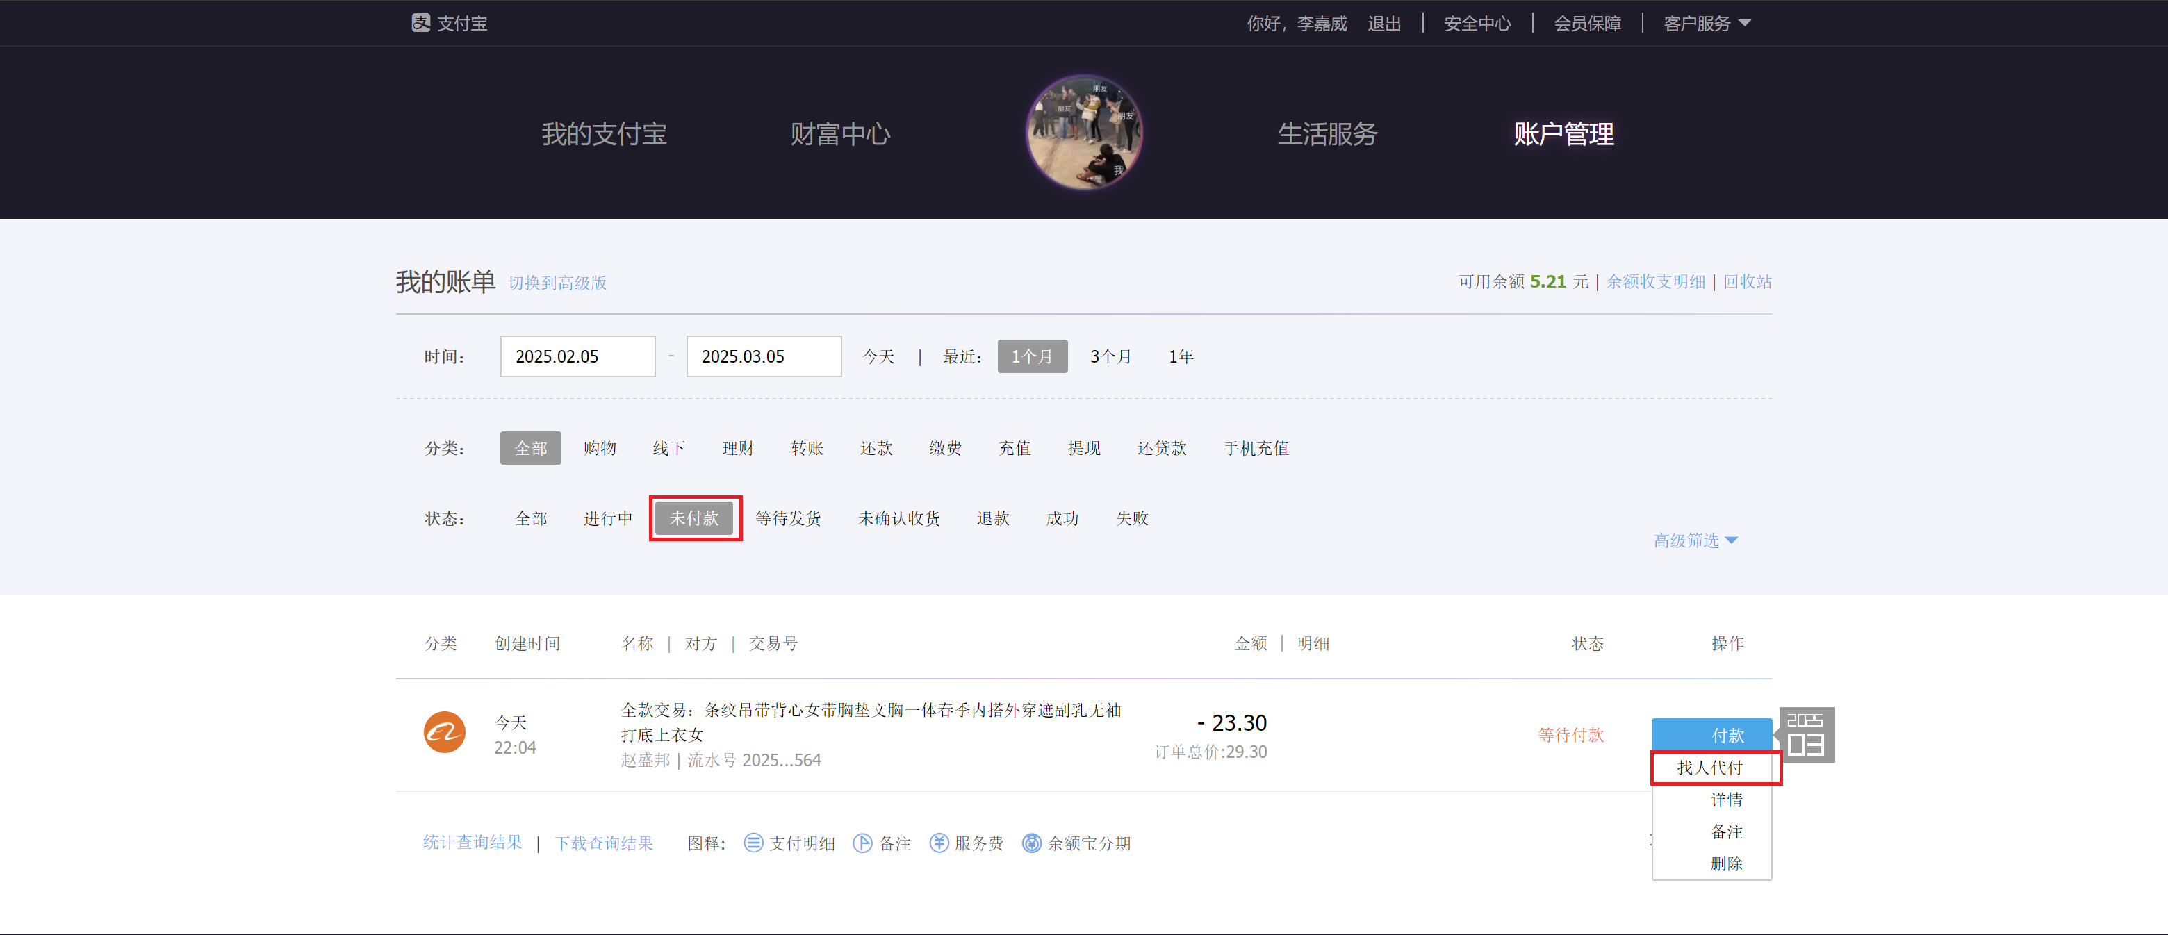Open the 财富中心 navigation tab
This screenshot has width=2168, height=935.
pyautogui.click(x=840, y=134)
